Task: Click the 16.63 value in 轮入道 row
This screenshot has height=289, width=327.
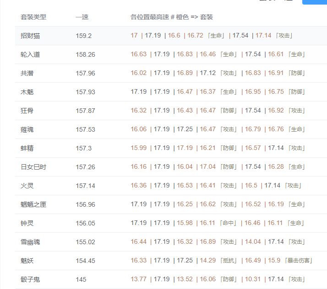Action: coord(138,54)
